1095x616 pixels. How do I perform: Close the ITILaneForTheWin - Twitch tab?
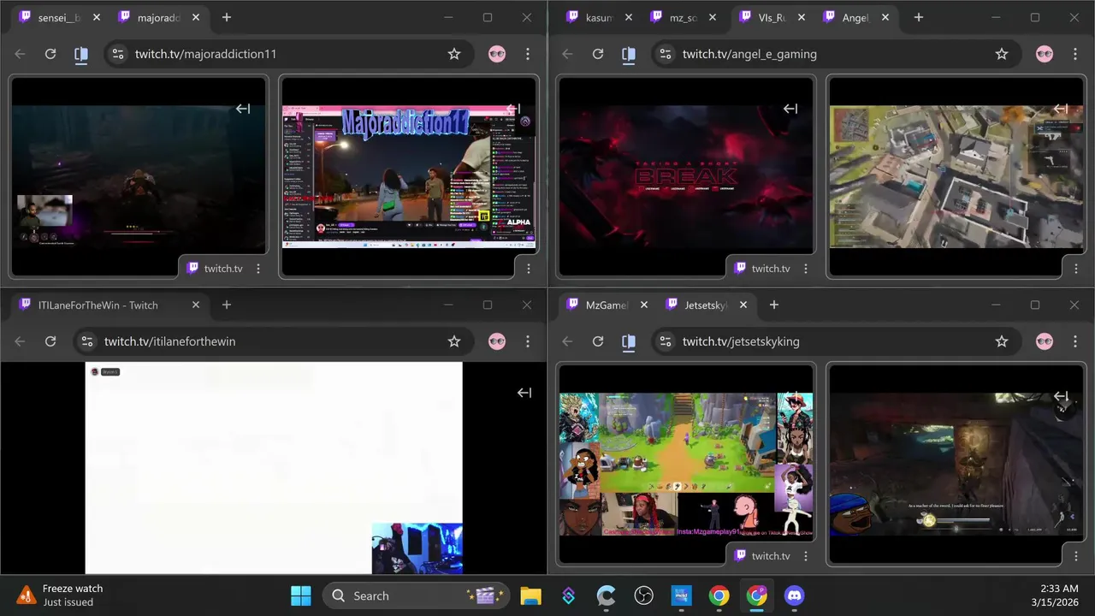coord(196,305)
